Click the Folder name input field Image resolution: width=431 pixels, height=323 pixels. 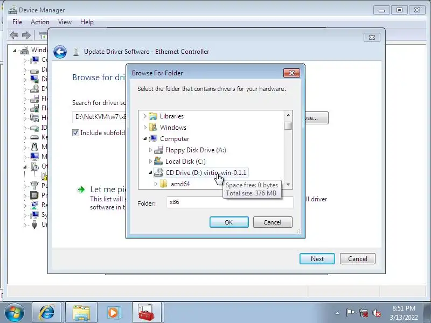pyautogui.click(x=230, y=202)
